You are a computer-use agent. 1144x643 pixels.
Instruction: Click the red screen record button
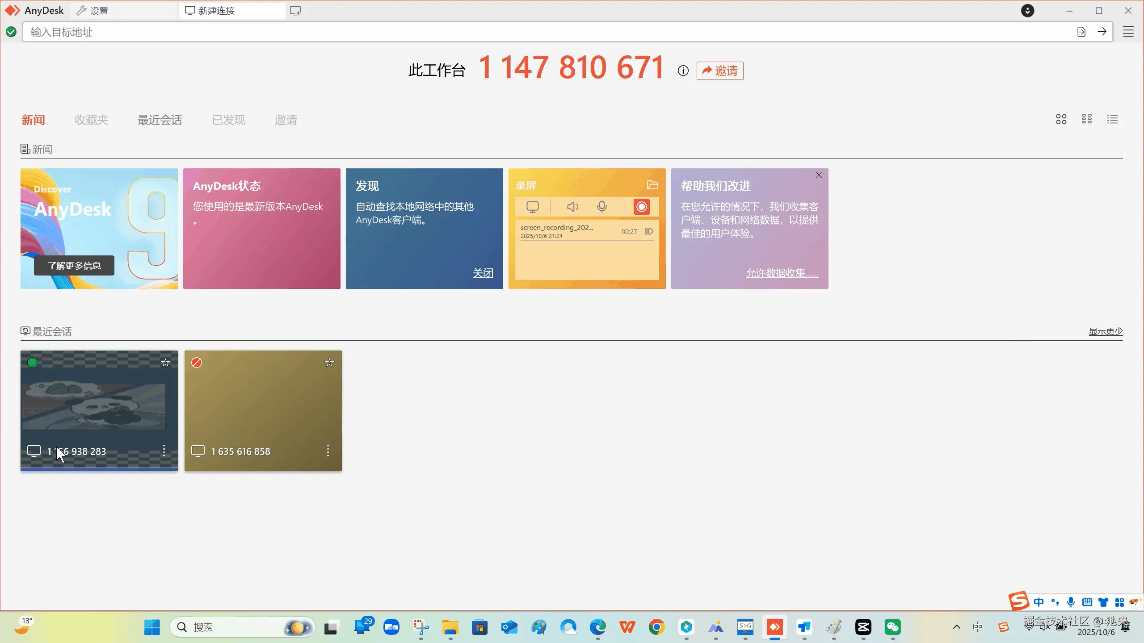641,207
